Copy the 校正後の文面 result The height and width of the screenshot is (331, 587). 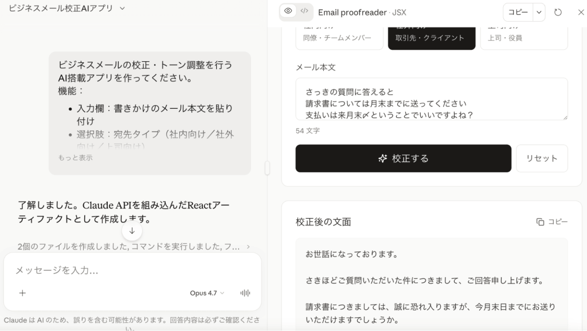552,222
